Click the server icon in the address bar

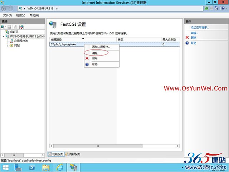tap(21, 9)
